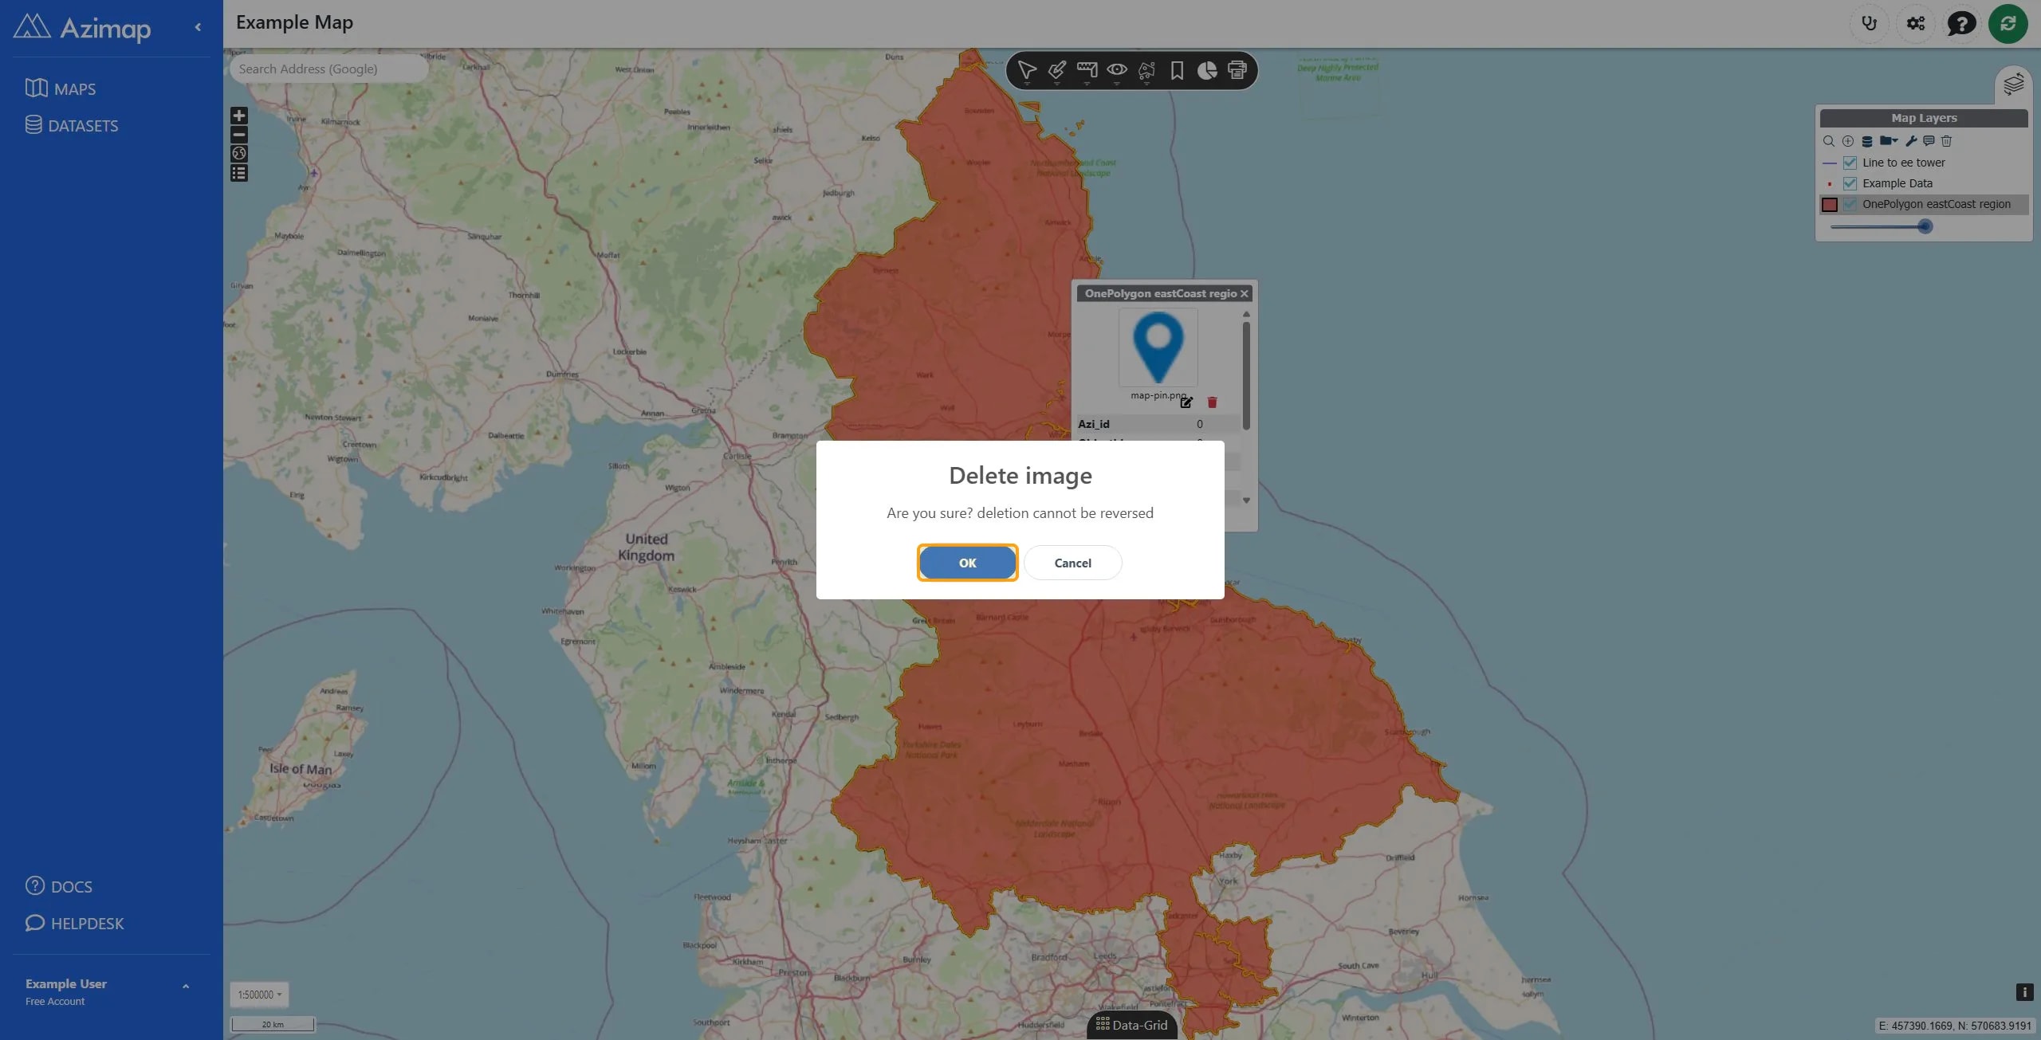Screen dimensions: 2041x1040
Task: Click the Search Address (Google) field
Action: pyautogui.click(x=328, y=69)
